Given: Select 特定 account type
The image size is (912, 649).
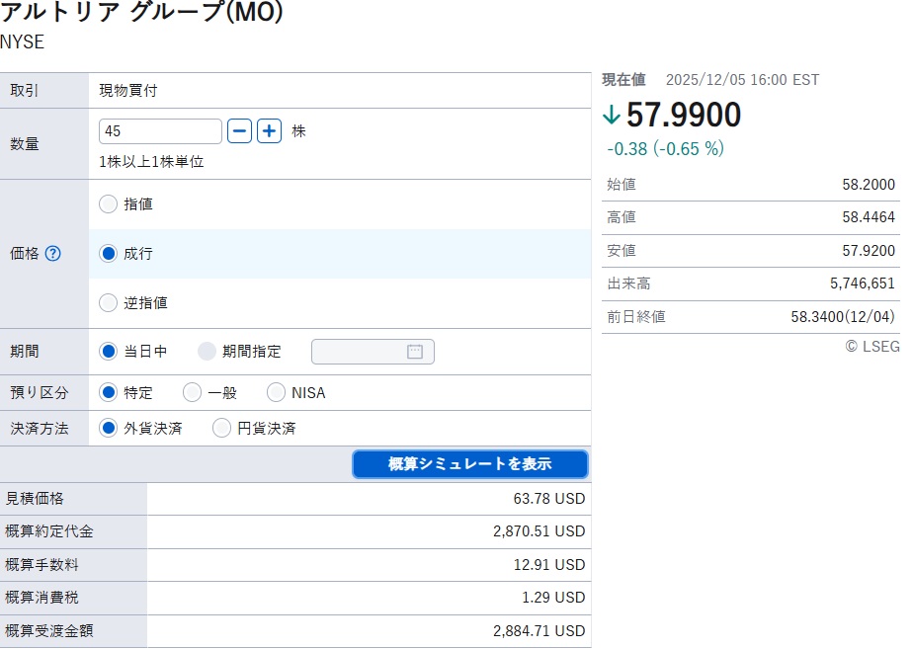Looking at the screenshot, I should pos(109,393).
